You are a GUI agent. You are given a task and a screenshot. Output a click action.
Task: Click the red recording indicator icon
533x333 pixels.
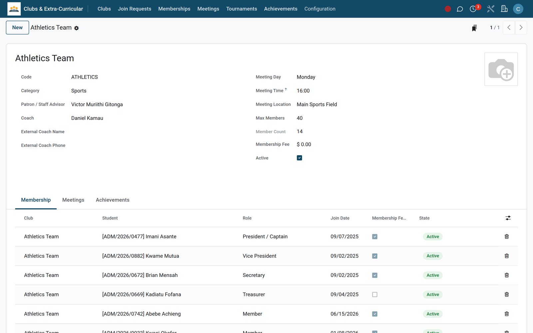pos(448,9)
